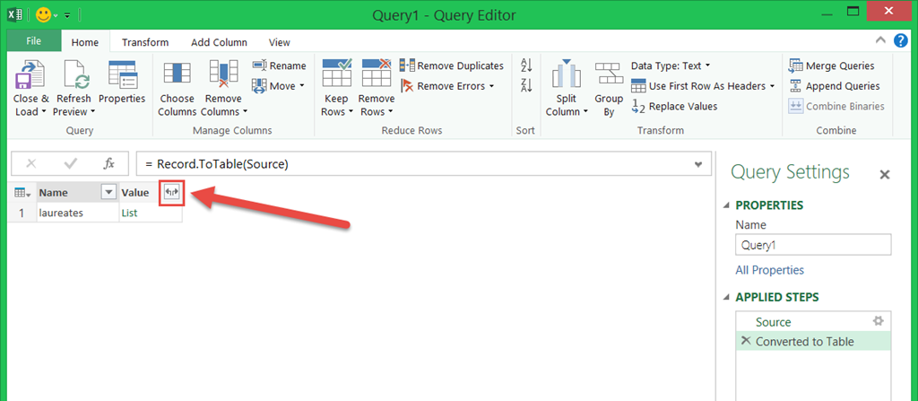The height and width of the screenshot is (401, 918).
Task: Sort ascending using the A-Z icon
Action: [526, 65]
